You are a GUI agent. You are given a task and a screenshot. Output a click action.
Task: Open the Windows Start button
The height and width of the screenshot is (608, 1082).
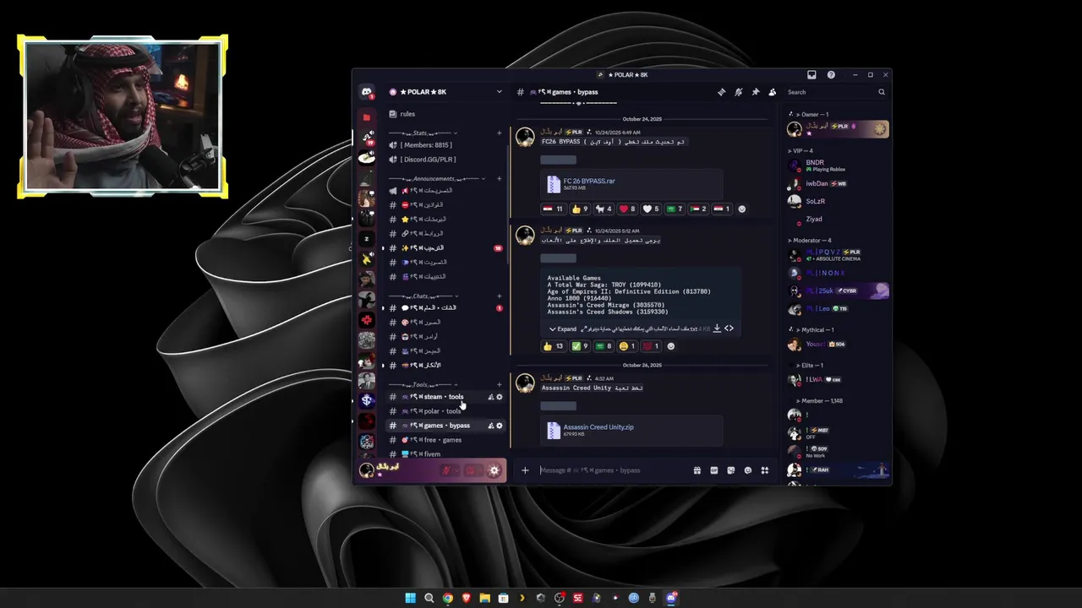click(410, 598)
